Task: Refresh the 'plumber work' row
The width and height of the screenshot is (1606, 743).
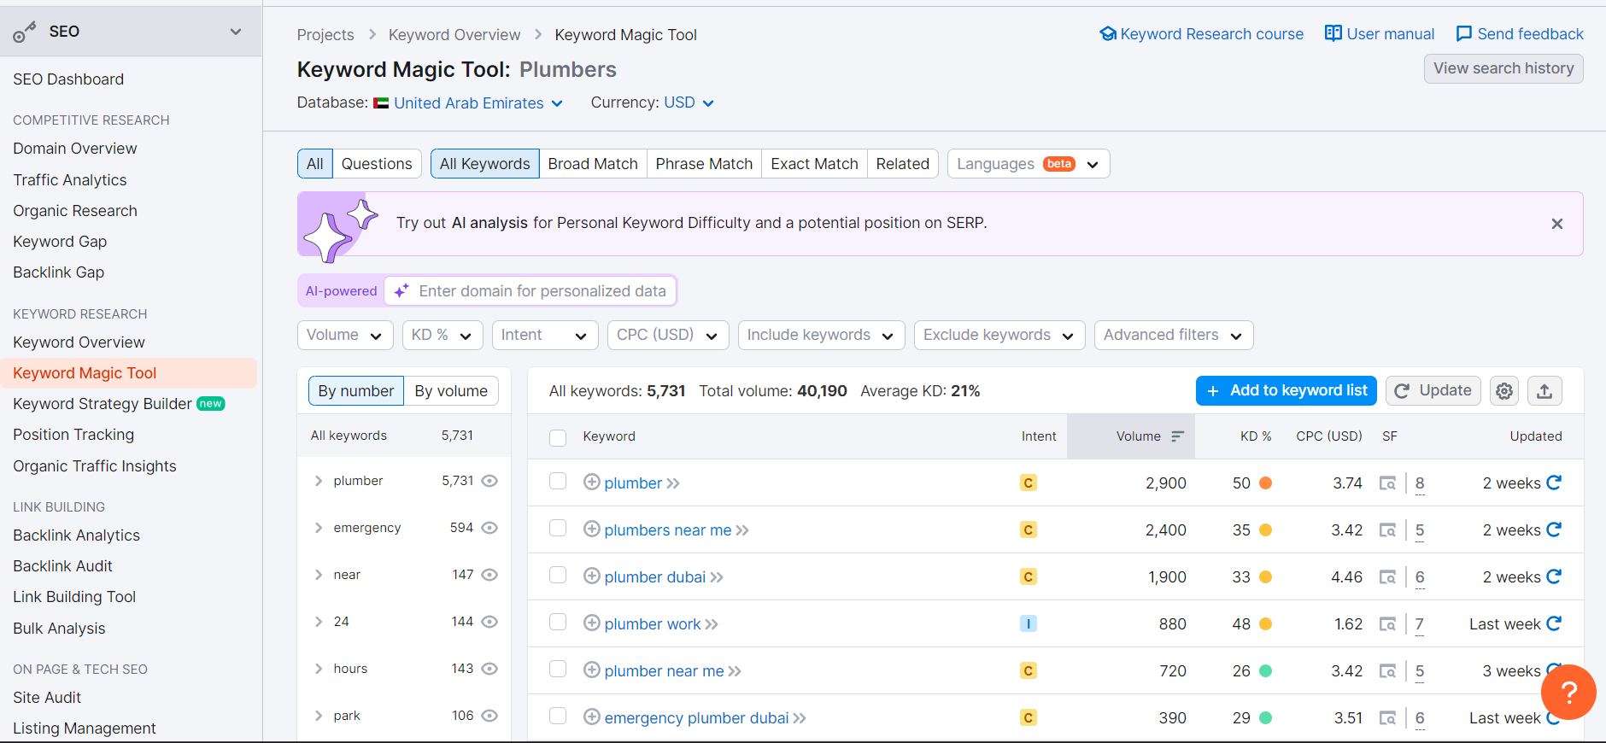Action: [x=1554, y=623]
